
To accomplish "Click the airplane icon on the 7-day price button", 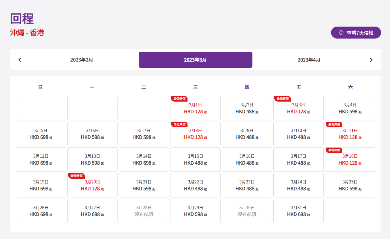I will (x=341, y=33).
